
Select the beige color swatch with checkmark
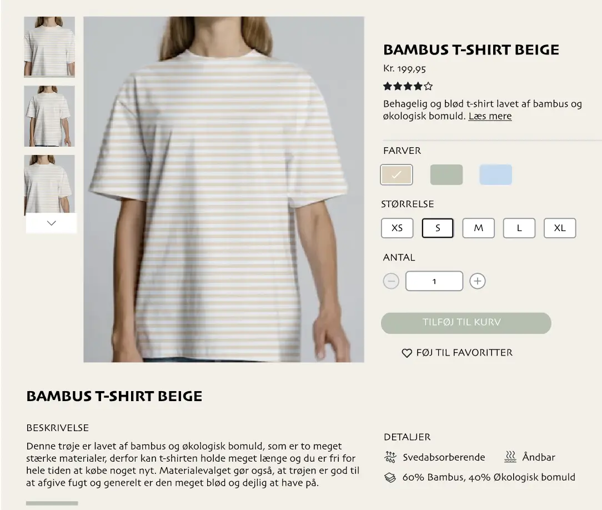coord(397,174)
